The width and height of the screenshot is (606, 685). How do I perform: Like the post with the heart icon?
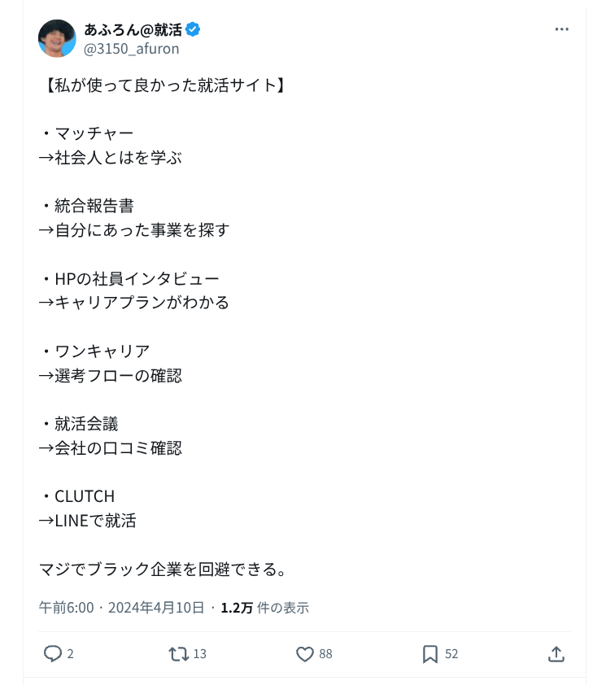(x=305, y=654)
